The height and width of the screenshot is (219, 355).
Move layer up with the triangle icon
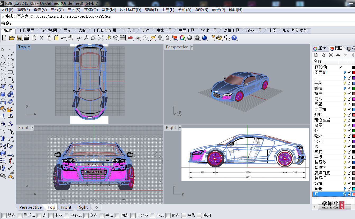[x=338, y=55]
